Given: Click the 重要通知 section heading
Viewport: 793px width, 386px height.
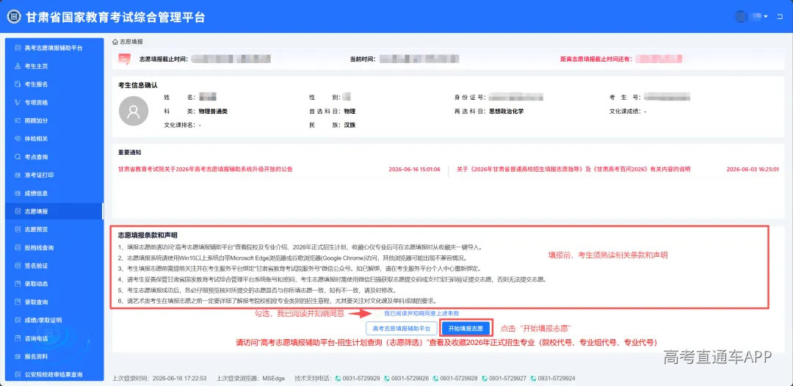Looking at the screenshot, I should point(130,152).
